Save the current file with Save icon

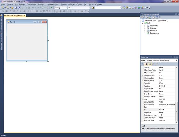pos(16,8)
